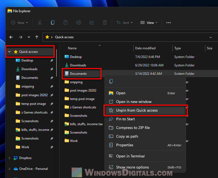Collapse the Quick access tree in sidebar

(x=10, y=51)
